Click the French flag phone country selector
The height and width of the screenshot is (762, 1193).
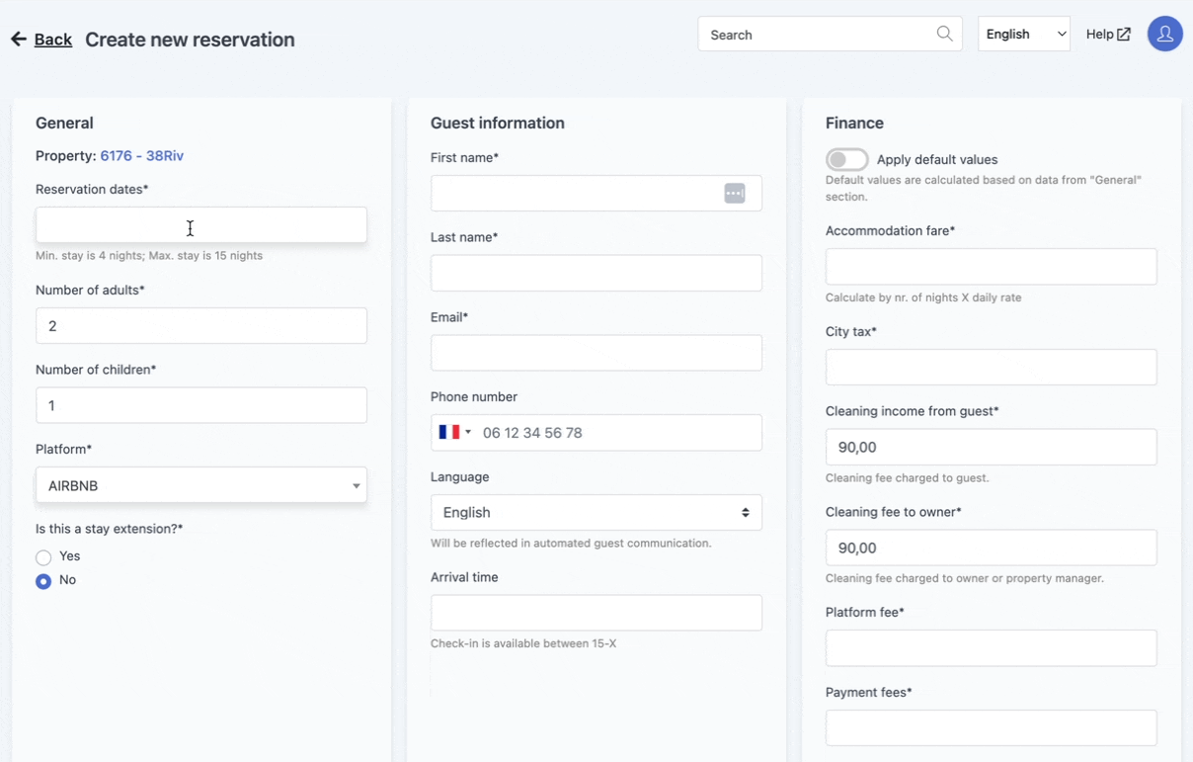(451, 432)
